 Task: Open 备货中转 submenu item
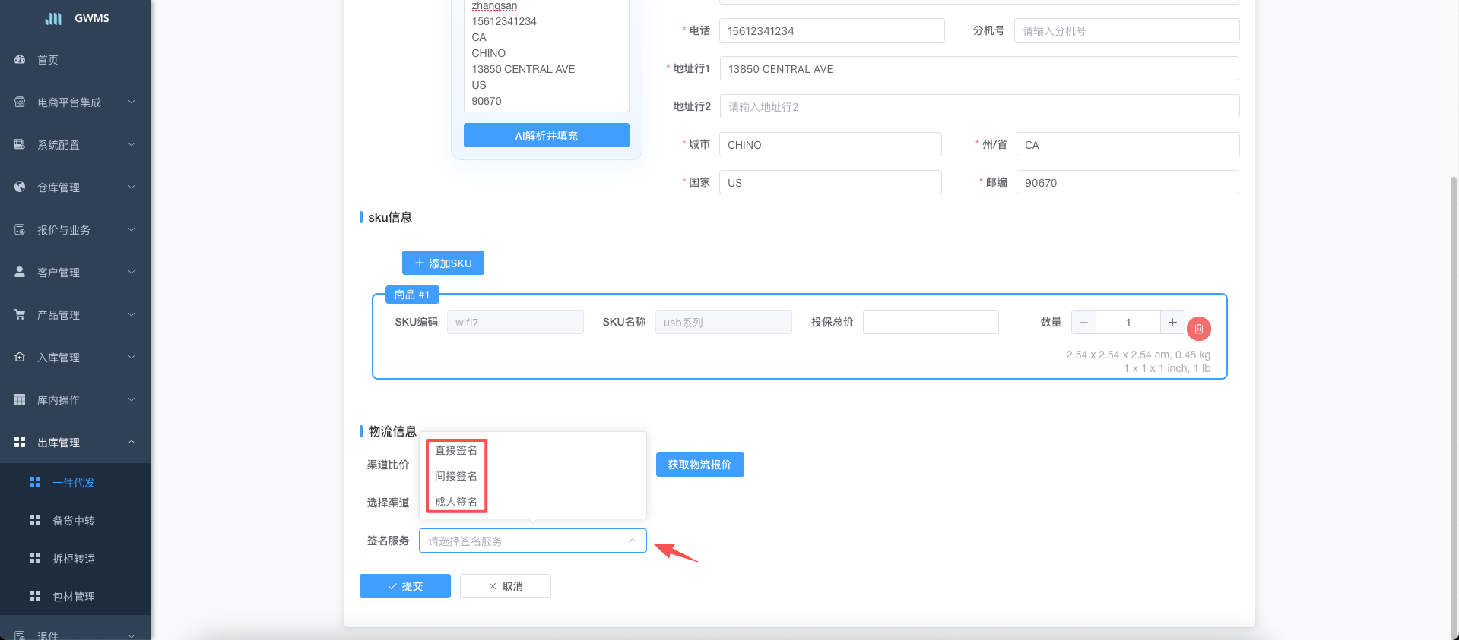pyautogui.click(x=75, y=520)
